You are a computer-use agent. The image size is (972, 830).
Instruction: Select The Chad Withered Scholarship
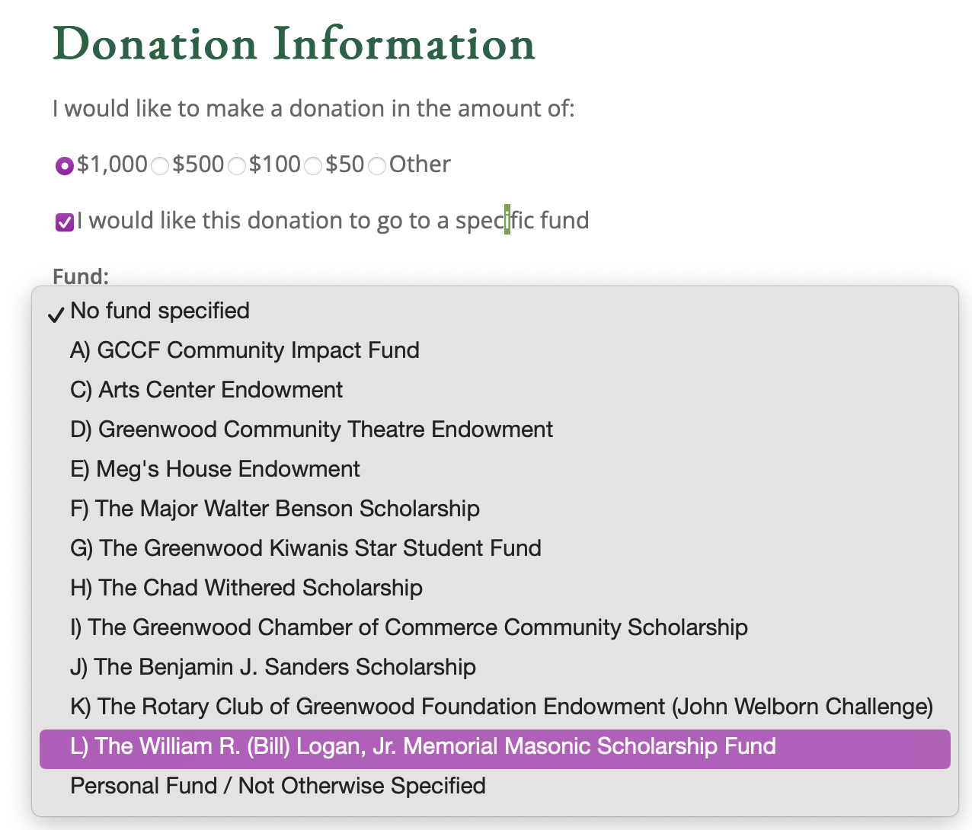(495, 588)
